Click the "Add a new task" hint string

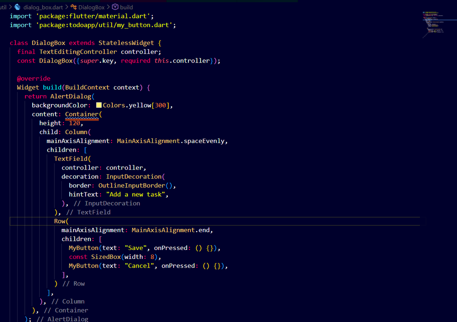click(135, 194)
